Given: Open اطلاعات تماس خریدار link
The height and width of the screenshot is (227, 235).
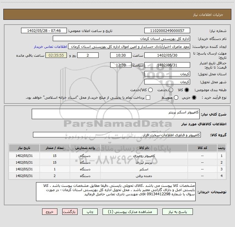Looking at the screenshot, I should click(50, 47).
